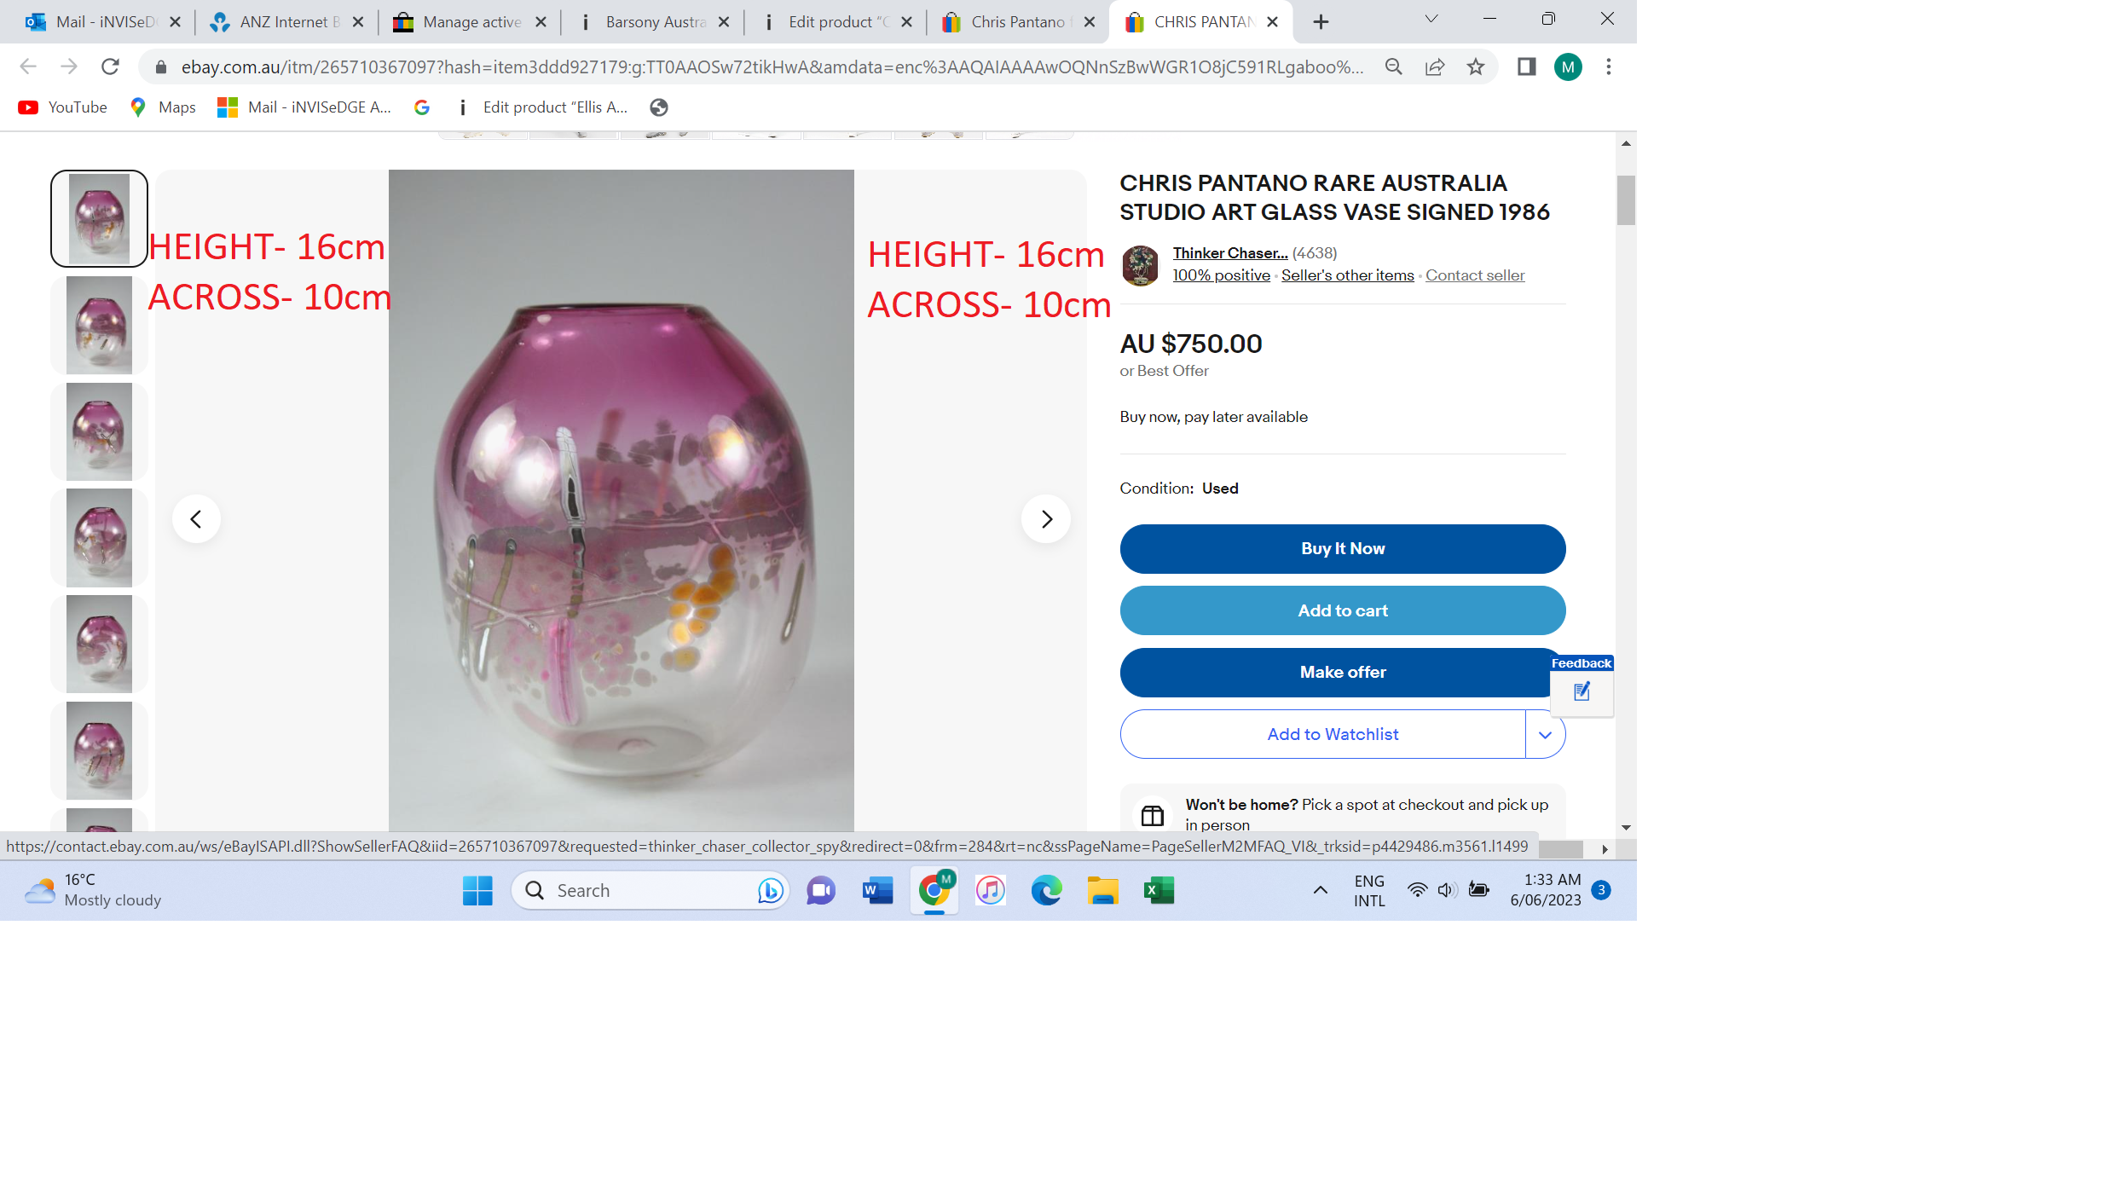
Task: Click the Buy It Now button
Action: click(1343, 549)
